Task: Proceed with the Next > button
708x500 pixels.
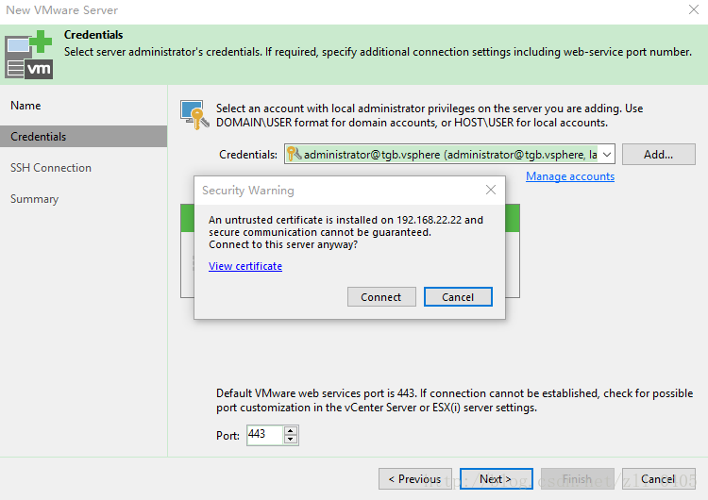Action: point(496,479)
